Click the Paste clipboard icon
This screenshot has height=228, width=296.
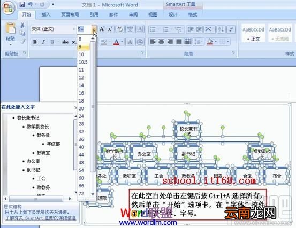click(x=10, y=28)
